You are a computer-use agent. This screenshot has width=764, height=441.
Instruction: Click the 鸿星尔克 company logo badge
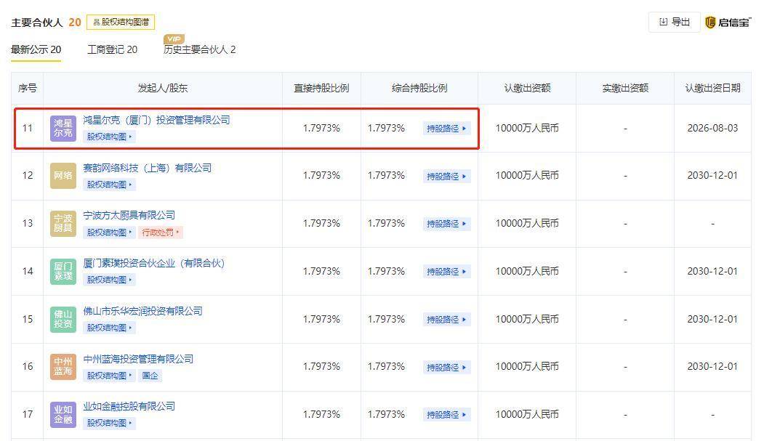[x=63, y=129]
